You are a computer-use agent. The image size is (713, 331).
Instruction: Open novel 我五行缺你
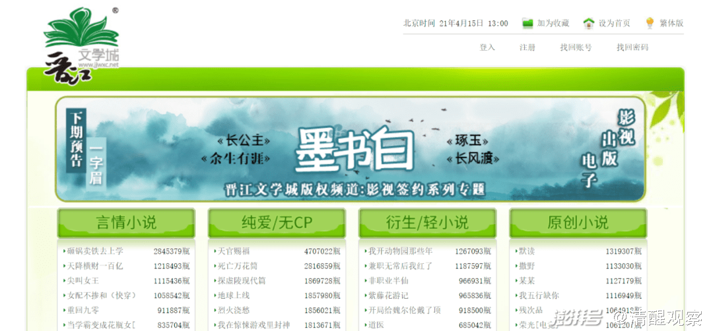tap(539, 295)
